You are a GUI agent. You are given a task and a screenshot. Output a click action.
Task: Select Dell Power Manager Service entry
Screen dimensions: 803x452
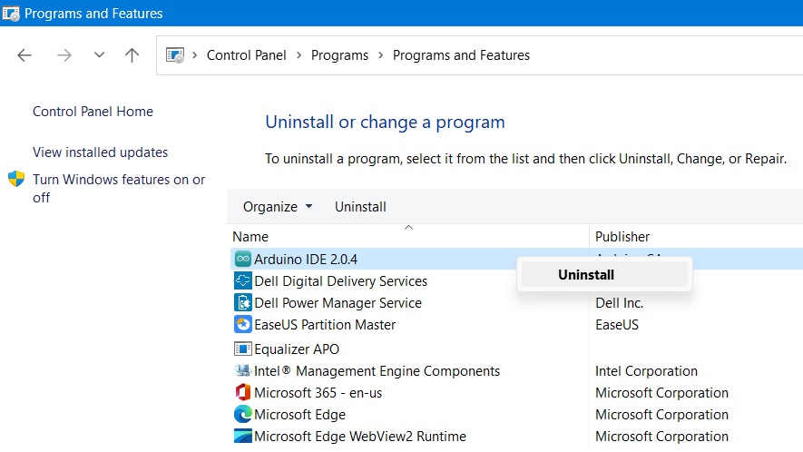click(338, 303)
